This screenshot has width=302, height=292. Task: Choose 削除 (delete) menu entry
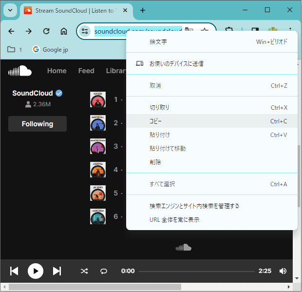[x=212, y=162]
